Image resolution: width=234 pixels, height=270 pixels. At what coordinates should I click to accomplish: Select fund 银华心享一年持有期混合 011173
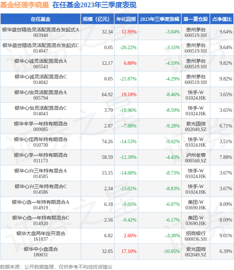tap(41, 157)
